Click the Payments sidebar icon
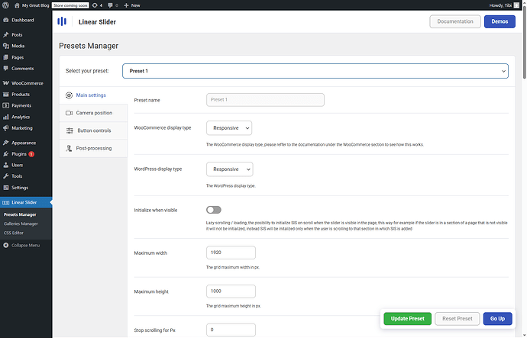The height and width of the screenshot is (338, 527). [x=5, y=105]
